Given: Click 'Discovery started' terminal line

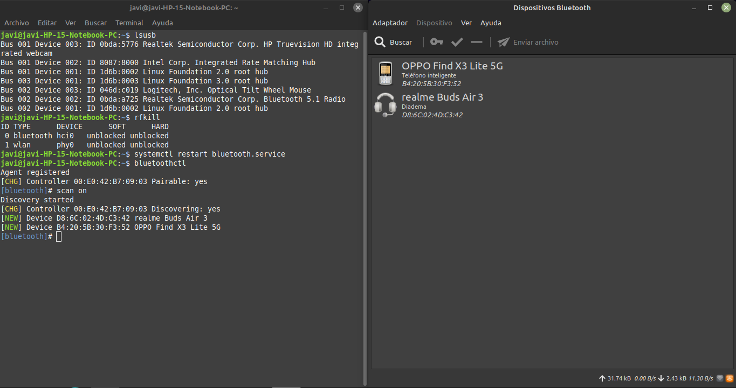Looking at the screenshot, I should (37, 200).
